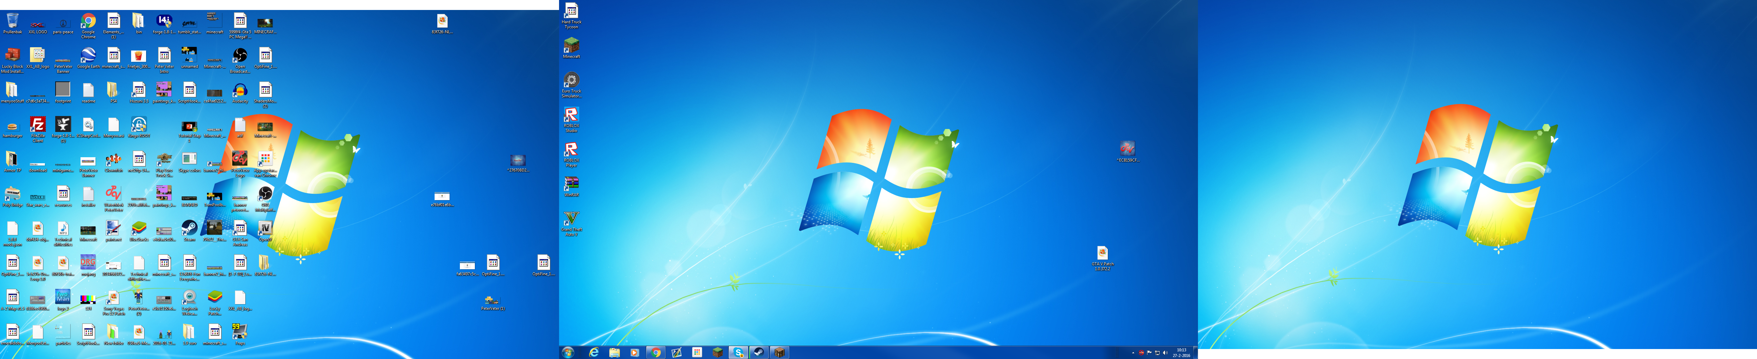Screen dimensions: 1757x359
Task: Select the OBS Multiplatform shortcut
Action: 265,199
